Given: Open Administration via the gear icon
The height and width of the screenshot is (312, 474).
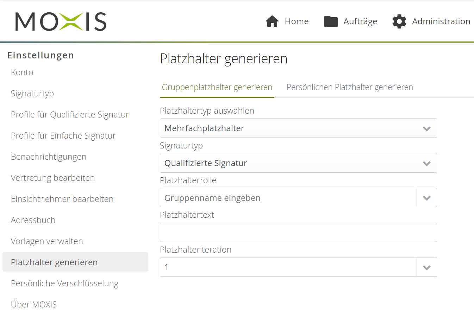Looking at the screenshot, I should [x=399, y=21].
